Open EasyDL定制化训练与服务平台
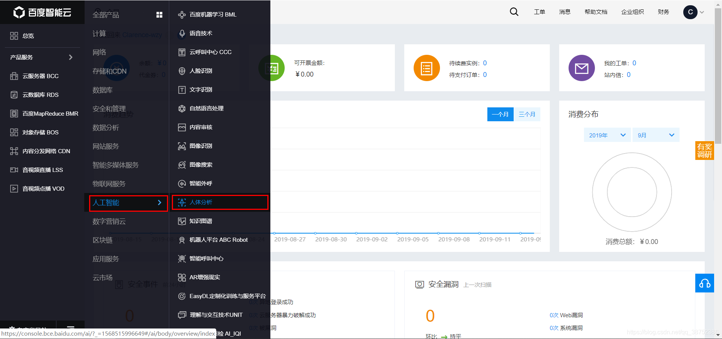Screen dimensions: 722x339 tap(222, 296)
